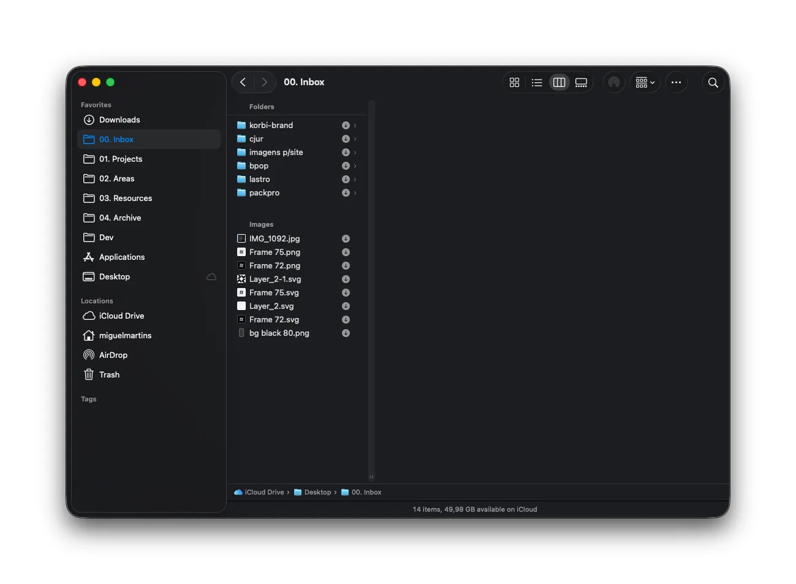The image size is (796, 584).
Task: Open the Group By dropdown
Action: click(645, 82)
